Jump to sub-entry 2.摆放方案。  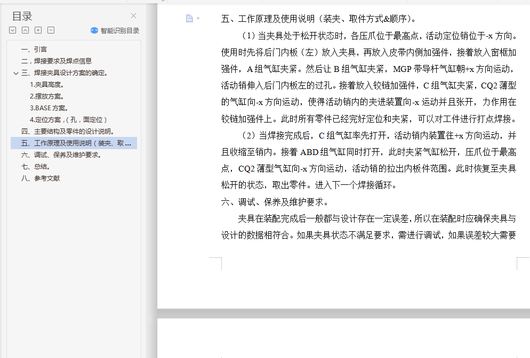(46, 96)
